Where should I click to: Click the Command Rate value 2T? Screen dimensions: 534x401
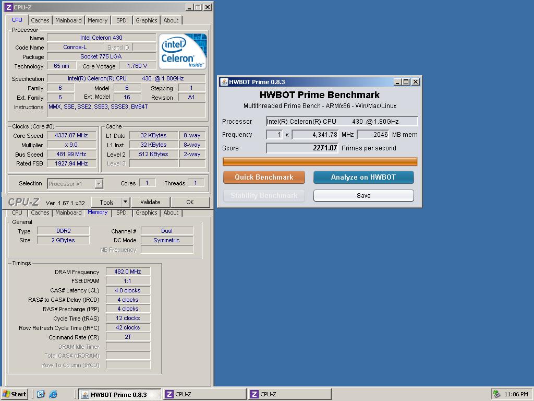click(x=128, y=337)
